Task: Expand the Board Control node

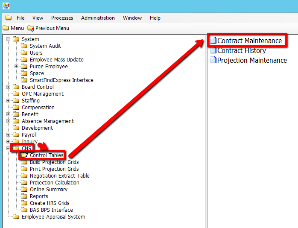Action: (9, 87)
